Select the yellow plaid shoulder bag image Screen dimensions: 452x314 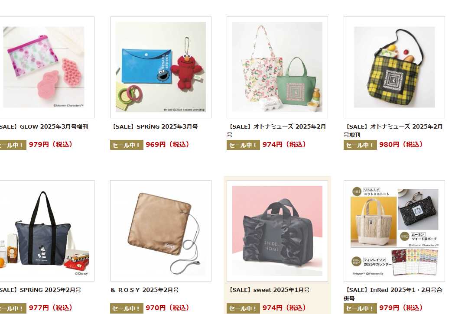tap(394, 67)
